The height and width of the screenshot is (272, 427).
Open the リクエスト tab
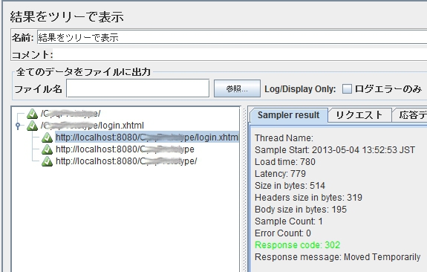(359, 115)
